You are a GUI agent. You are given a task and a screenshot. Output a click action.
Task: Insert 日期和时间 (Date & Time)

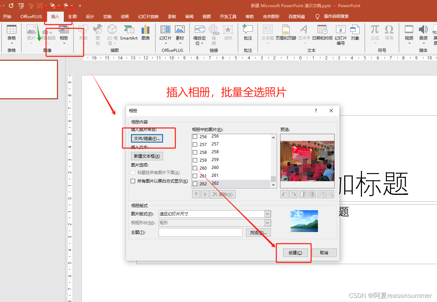point(322,33)
